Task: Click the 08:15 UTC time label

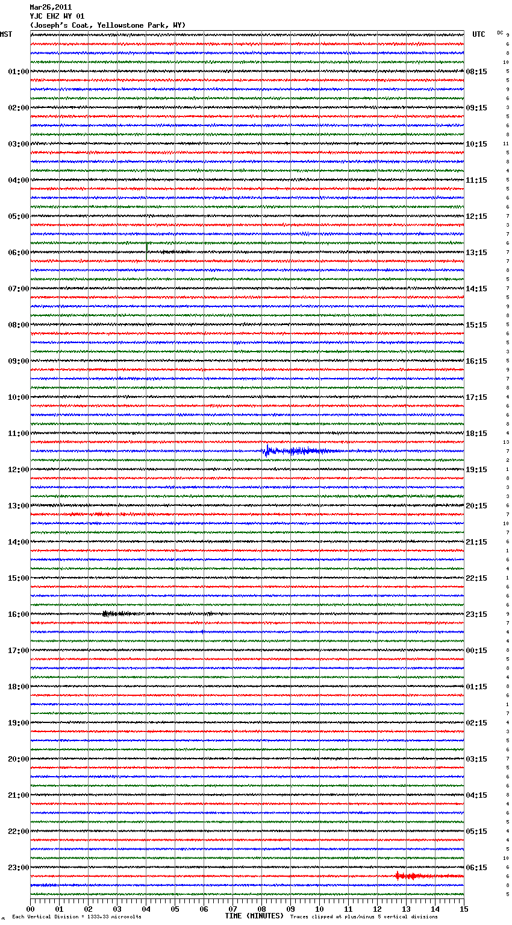Action: coord(476,72)
